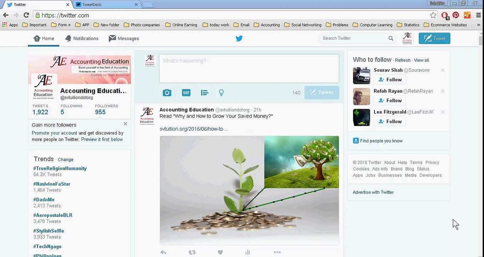This screenshot has height=257, width=484.
Task: Reload the page in Chrome
Action: click(26, 15)
